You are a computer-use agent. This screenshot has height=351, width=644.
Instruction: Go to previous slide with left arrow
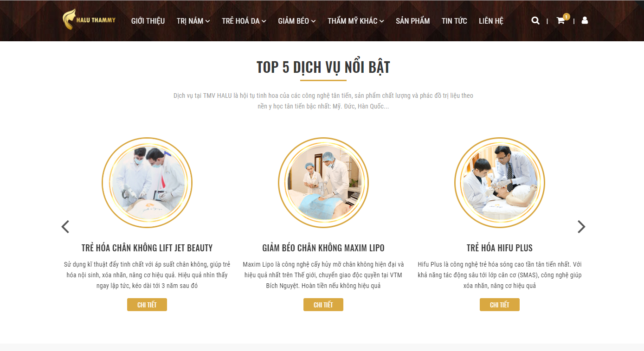pos(65,227)
